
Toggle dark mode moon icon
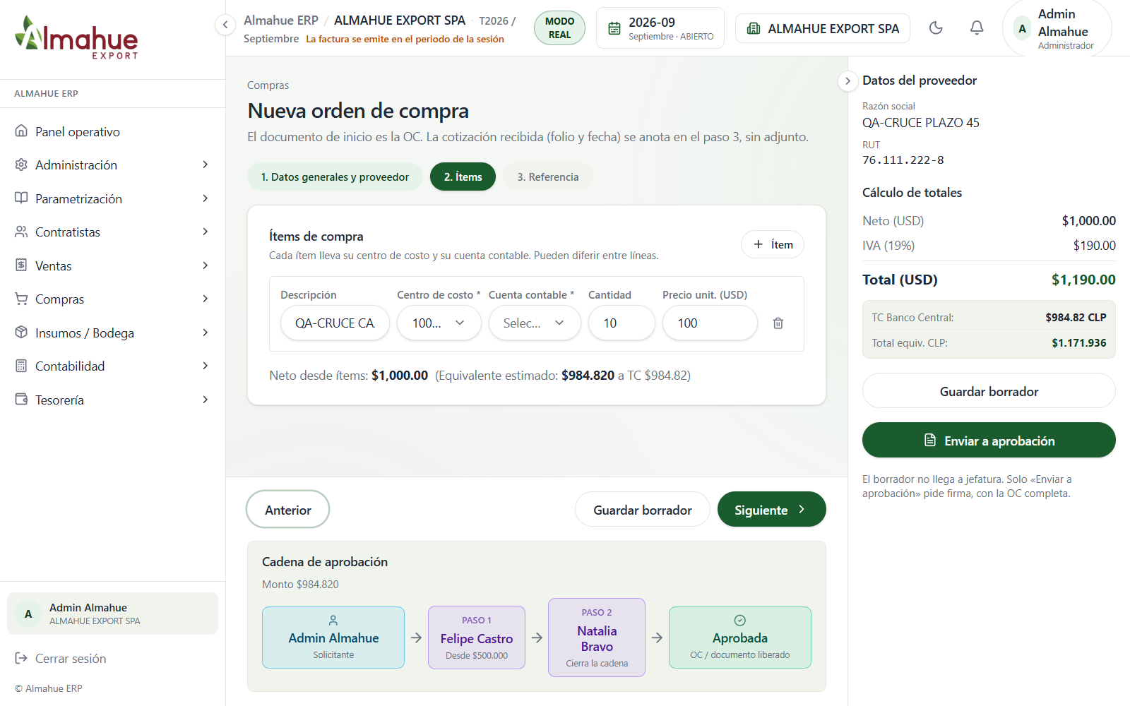pyautogui.click(x=936, y=28)
